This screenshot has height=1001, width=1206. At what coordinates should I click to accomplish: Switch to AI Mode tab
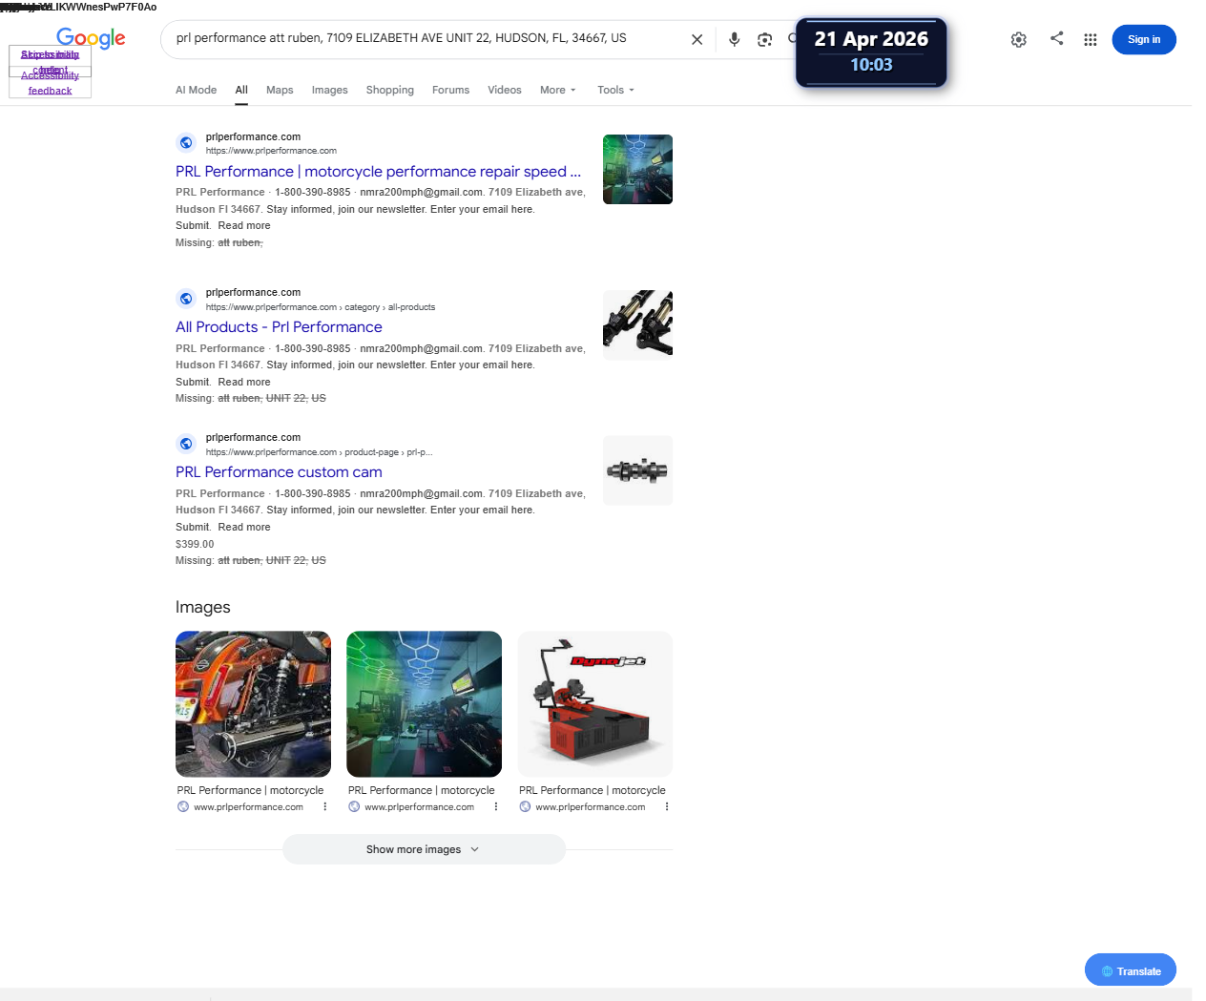point(196,90)
